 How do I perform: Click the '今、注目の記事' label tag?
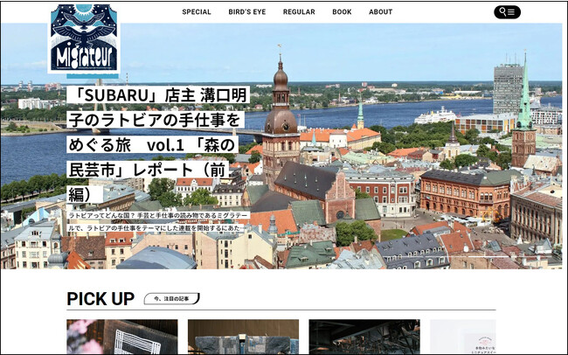[x=171, y=299]
